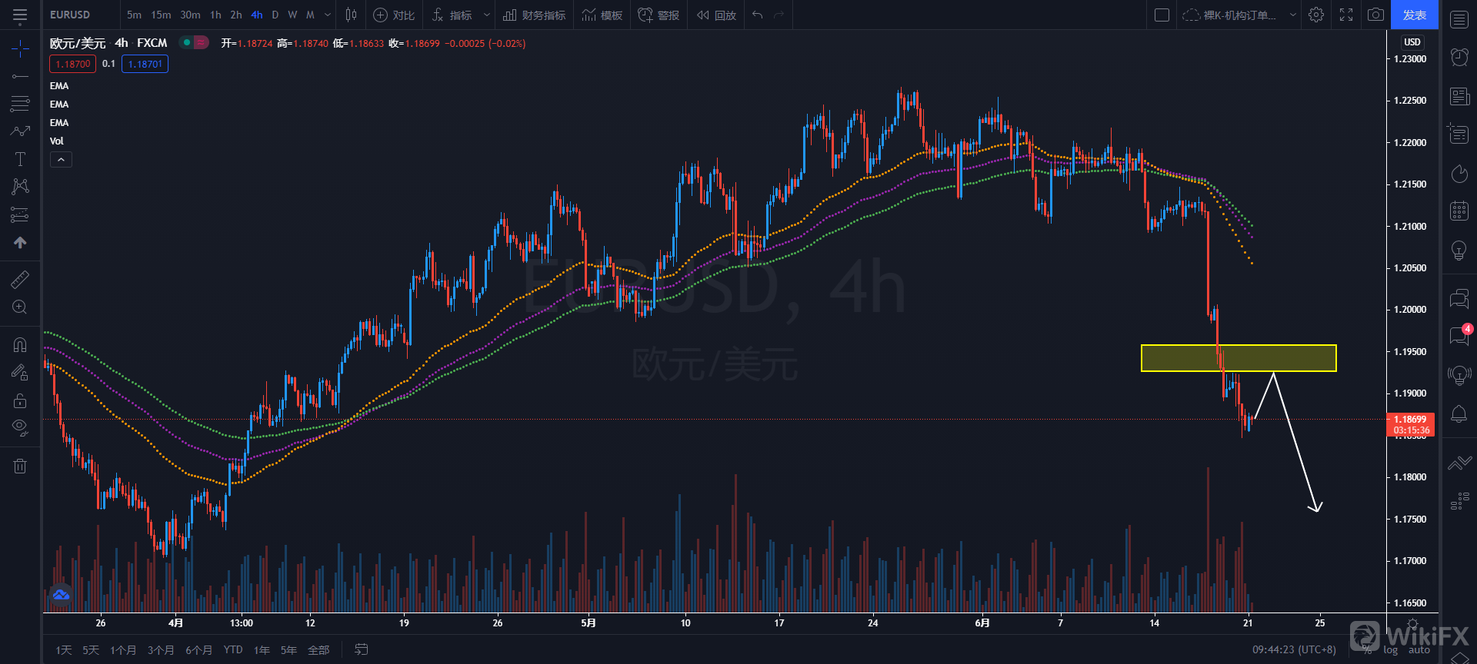The height and width of the screenshot is (664, 1477).
Task: Toggle hide all drawings eye icon
Action: click(x=20, y=427)
